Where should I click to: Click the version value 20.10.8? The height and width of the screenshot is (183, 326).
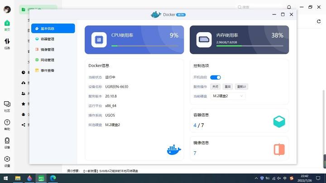[x=111, y=96]
